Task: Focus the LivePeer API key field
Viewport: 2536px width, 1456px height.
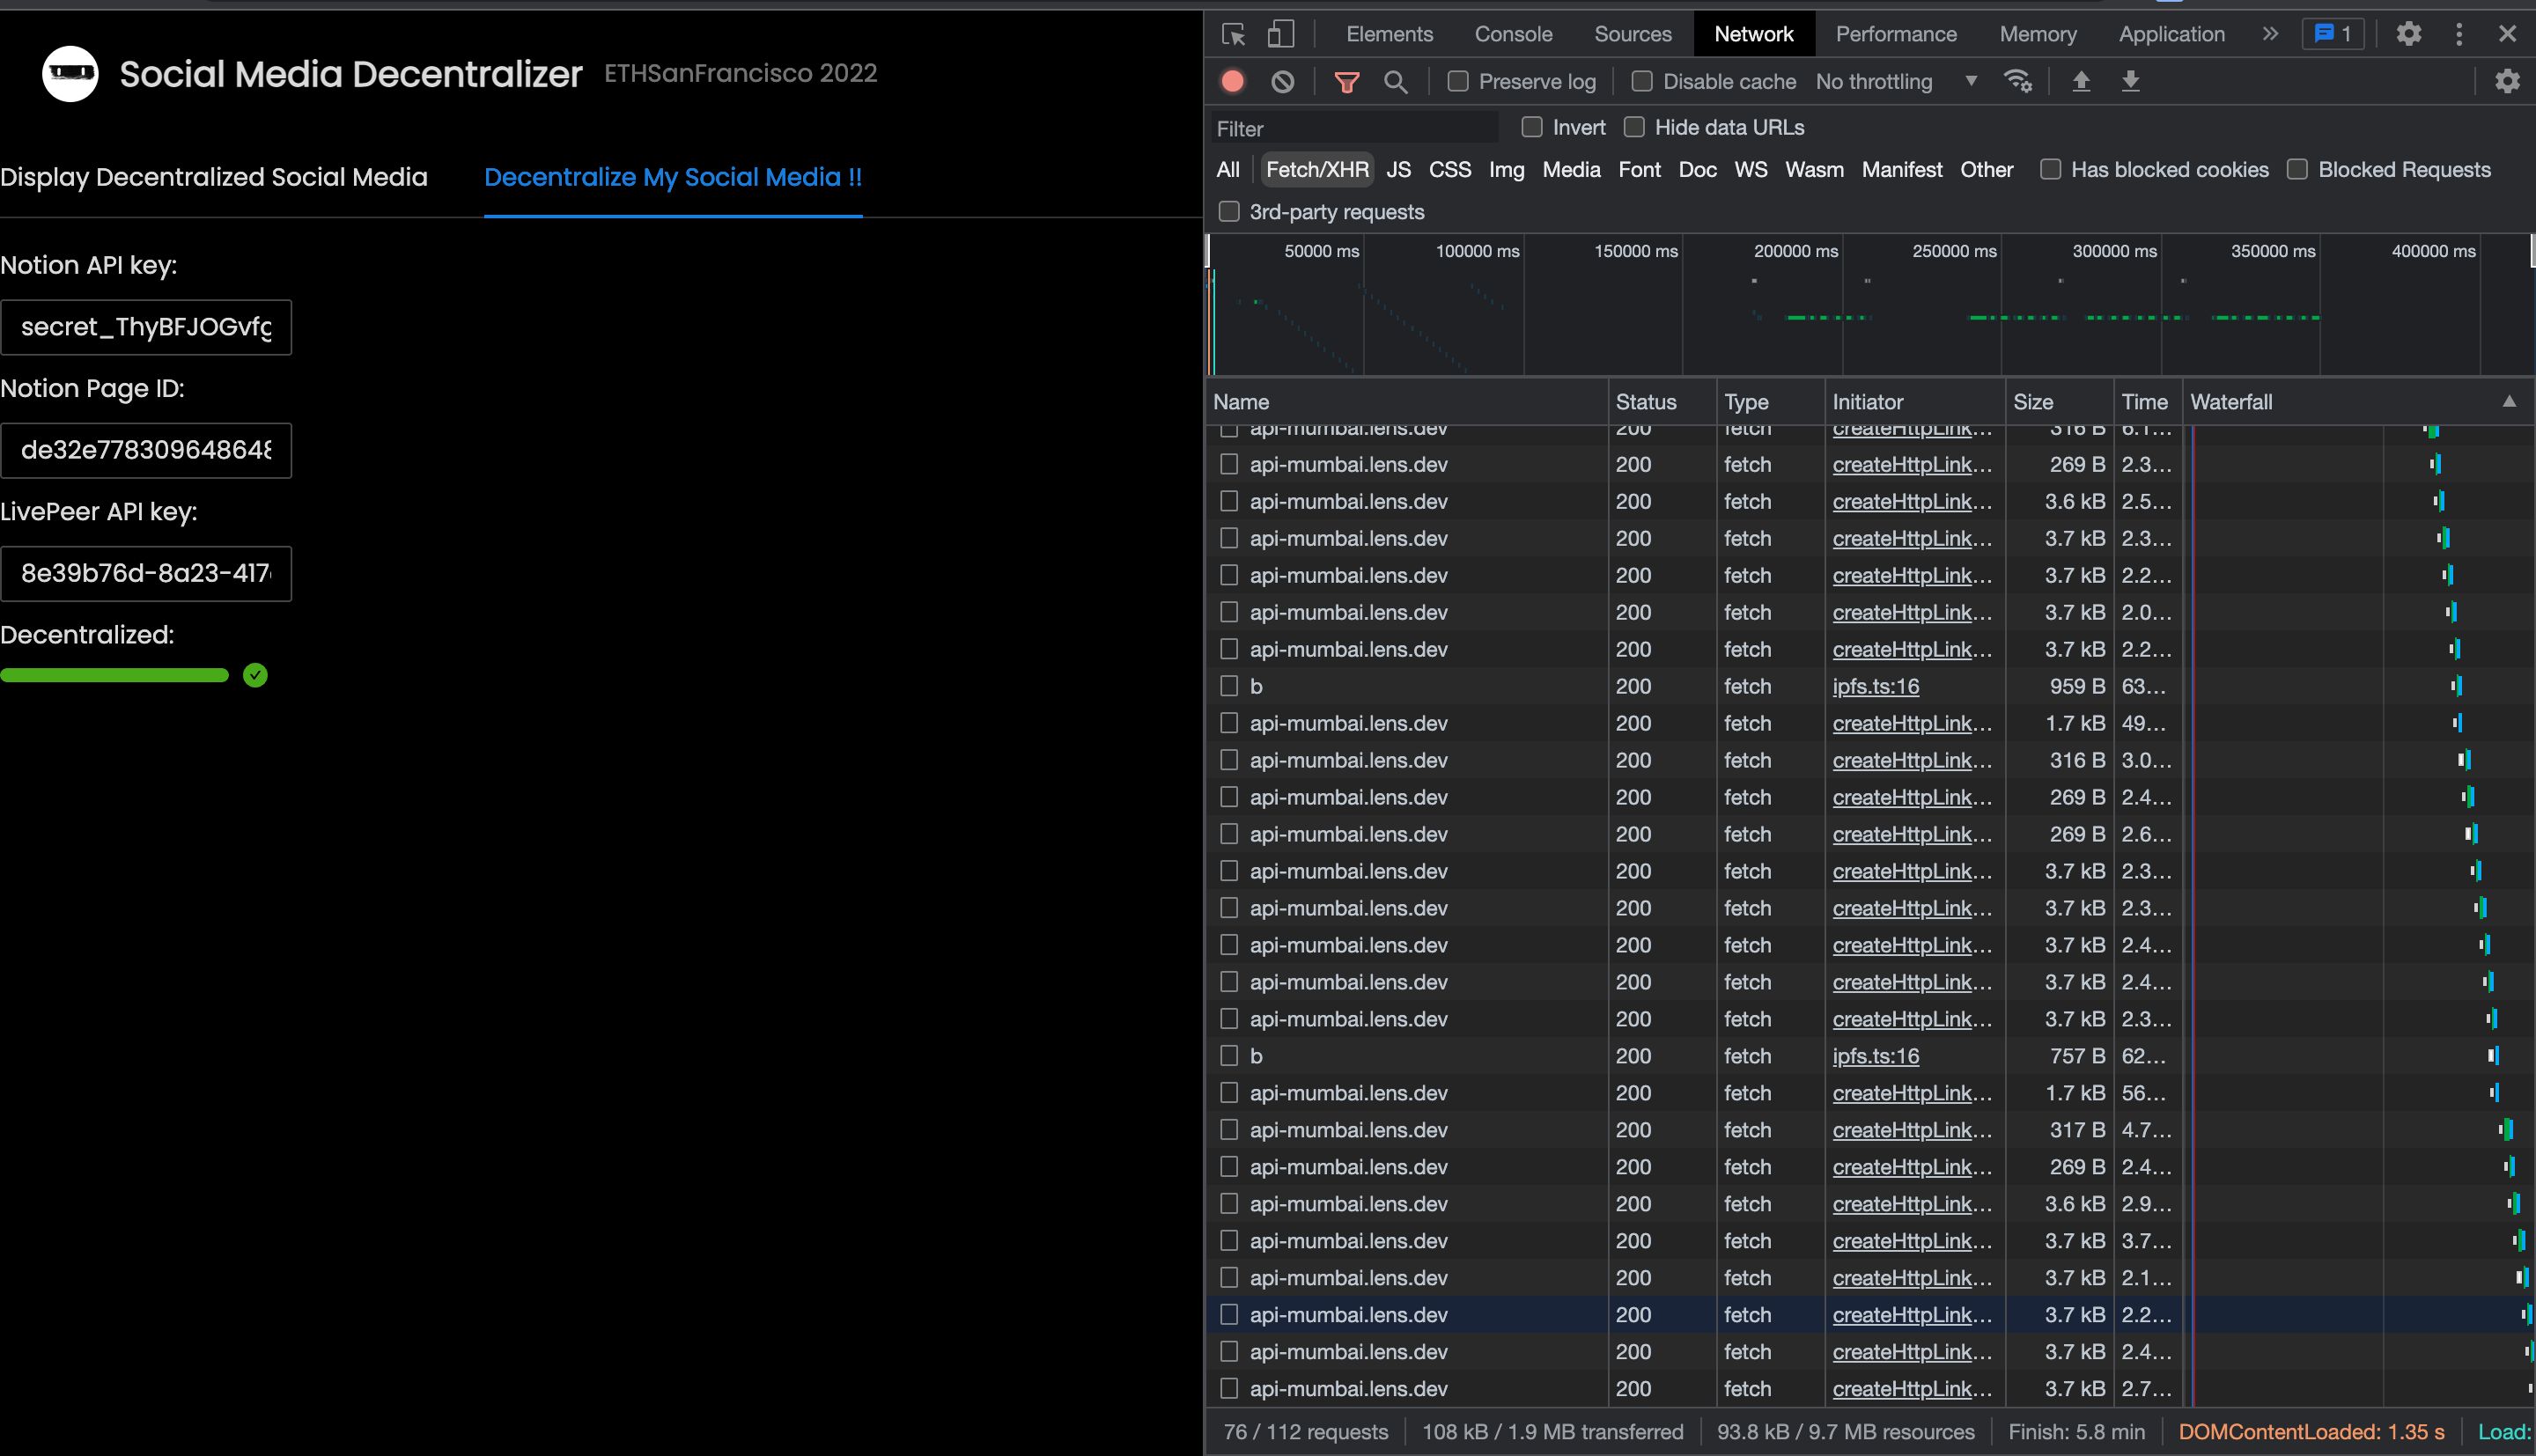Action: 146,573
